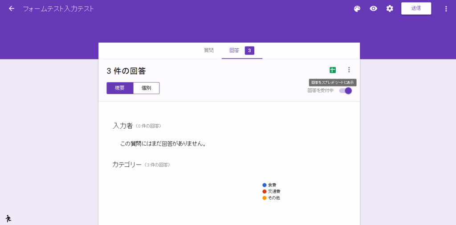The width and height of the screenshot is (456, 225).
Task: Open the header's three-dot more menu
Action: click(x=446, y=9)
